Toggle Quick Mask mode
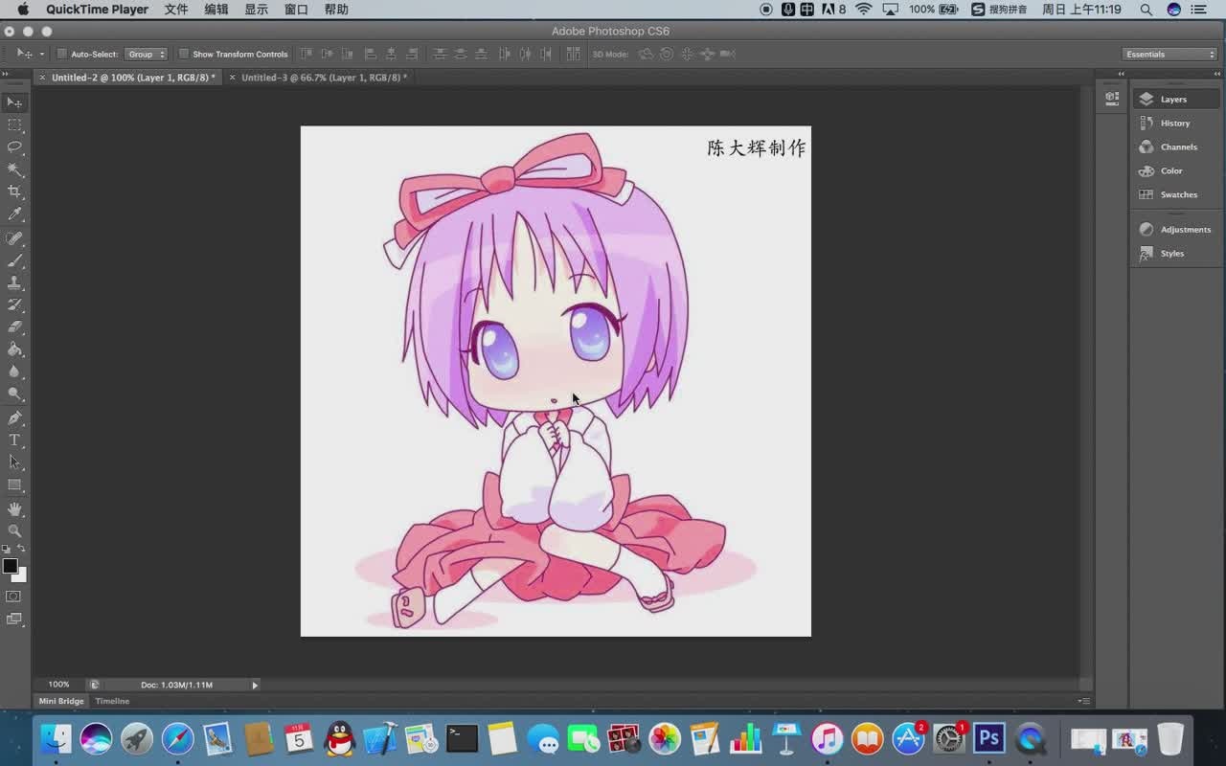Screen dimensions: 1226x766 pyautogui.click(x=14, y=597)
